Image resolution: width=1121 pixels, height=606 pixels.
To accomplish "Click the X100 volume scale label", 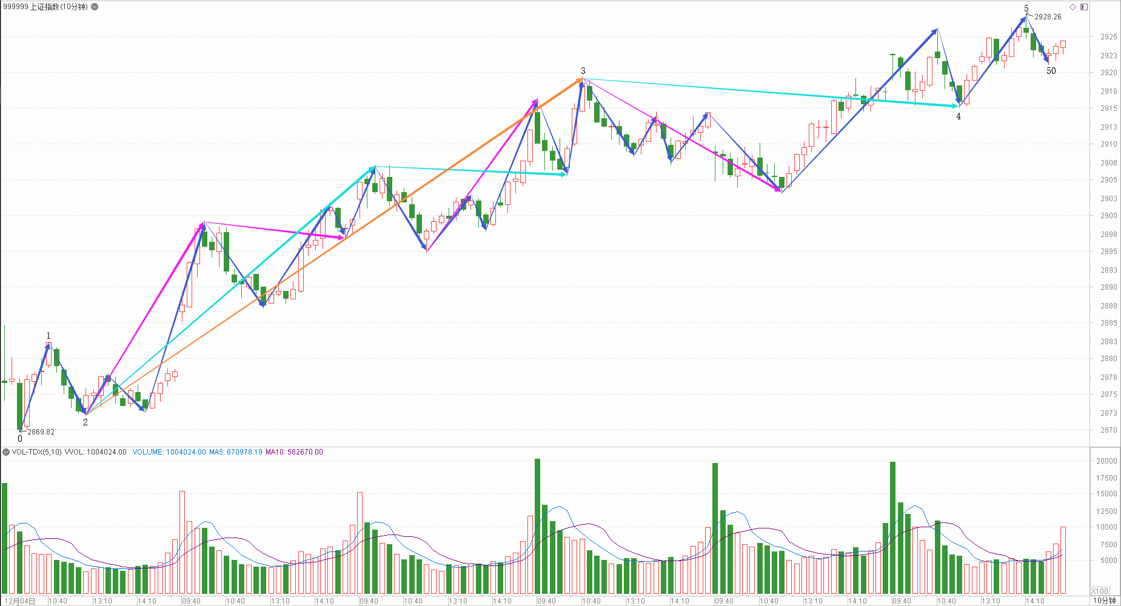I will point(1100,591).
